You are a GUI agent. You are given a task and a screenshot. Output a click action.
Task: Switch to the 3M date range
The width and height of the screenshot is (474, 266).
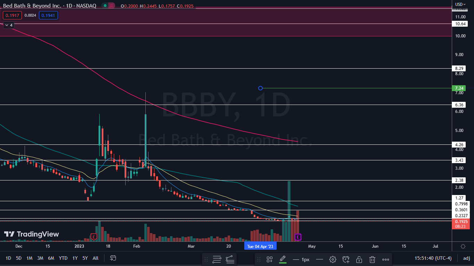(x=40, y=258)
